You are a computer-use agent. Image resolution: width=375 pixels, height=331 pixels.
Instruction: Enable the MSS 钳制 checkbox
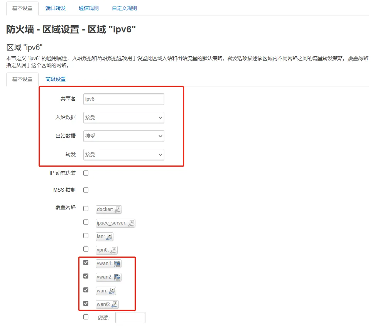[86, 190]
